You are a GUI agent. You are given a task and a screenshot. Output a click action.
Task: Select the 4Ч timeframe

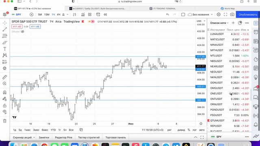pos(58,15)
